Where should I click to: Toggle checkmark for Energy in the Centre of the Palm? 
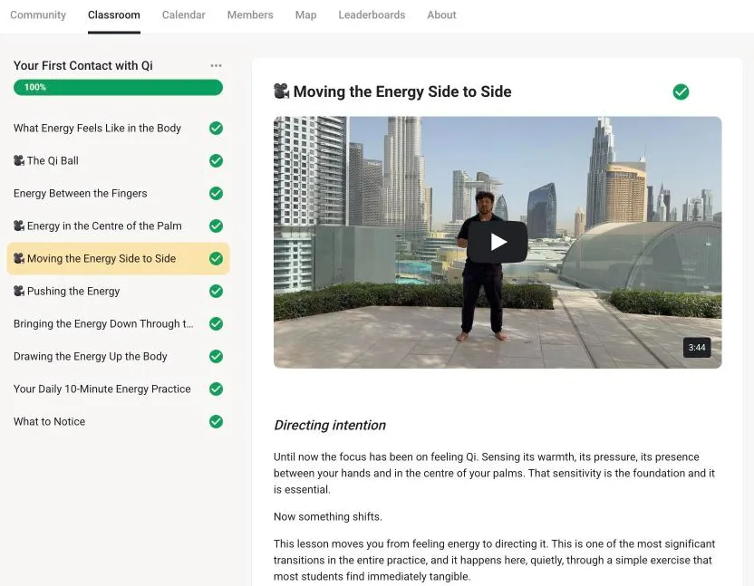point(216,226)
